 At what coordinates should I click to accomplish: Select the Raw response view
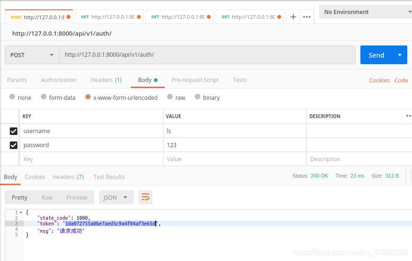pyautogui.click(x=47, y=198)
